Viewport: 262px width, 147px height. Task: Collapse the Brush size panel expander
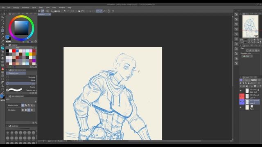pyautogui.click(x=7, y=126)
